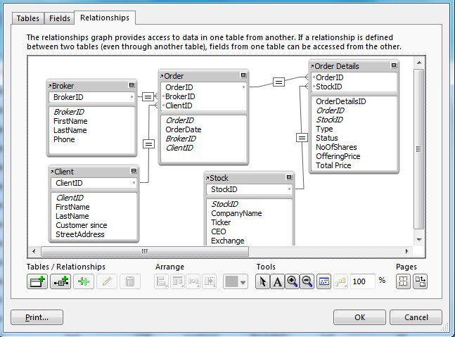Click the Print Setup pages icon

click(420, 281)
